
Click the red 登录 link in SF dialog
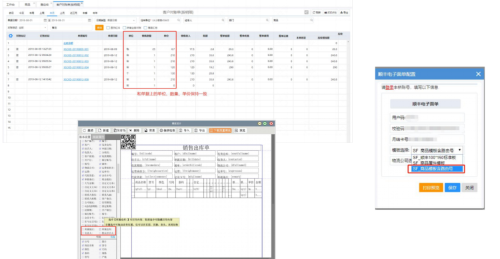pos(389,87)
